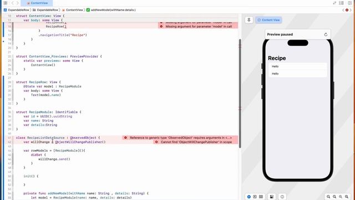
Task: Click the red issue indicator in jump bar
Action: (x=347, y=10)
